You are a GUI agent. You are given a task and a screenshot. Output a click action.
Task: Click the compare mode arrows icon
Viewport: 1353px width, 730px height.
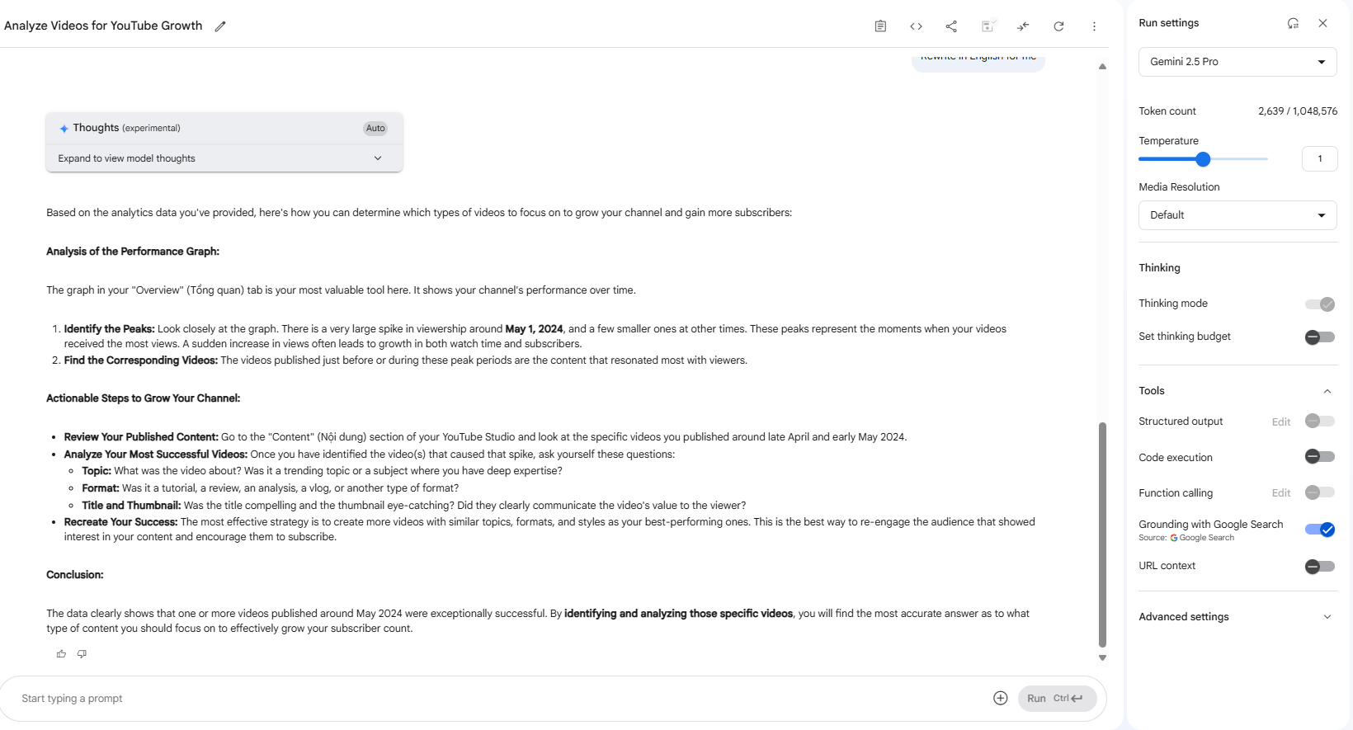pyautogui.click(x=1023, y=26)
